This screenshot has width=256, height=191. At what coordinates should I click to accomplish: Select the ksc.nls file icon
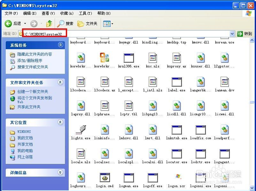pyautogui.click(x=153, y=58)
